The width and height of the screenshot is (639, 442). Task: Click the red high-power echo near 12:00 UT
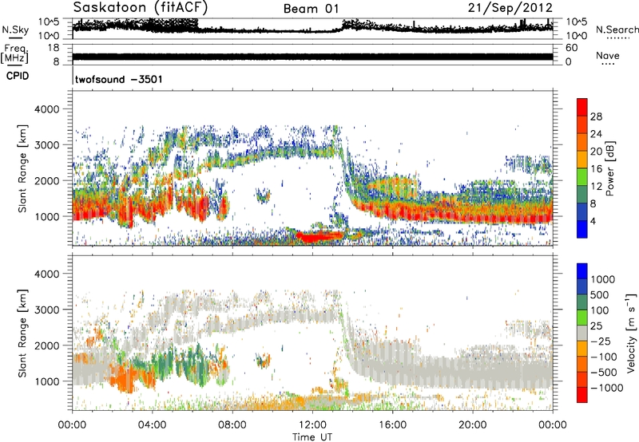[x=319, y=236]
